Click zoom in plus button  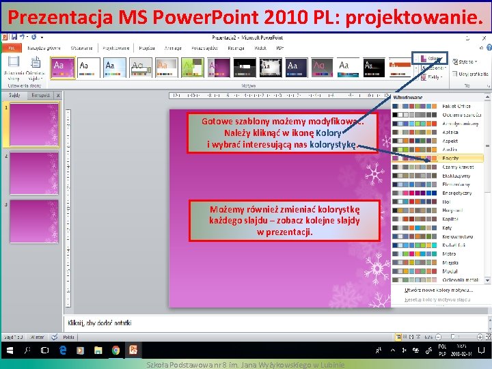(480, 337)
